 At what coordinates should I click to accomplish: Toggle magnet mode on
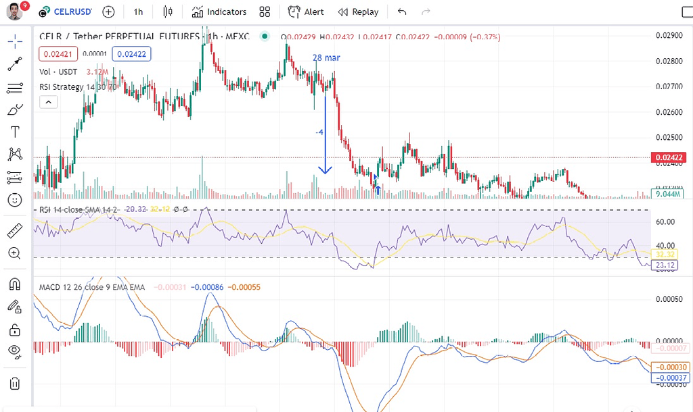pos(15,284)
